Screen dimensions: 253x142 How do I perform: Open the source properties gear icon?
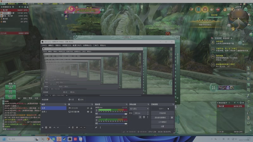pyautogui.click(x=77, y=127)
